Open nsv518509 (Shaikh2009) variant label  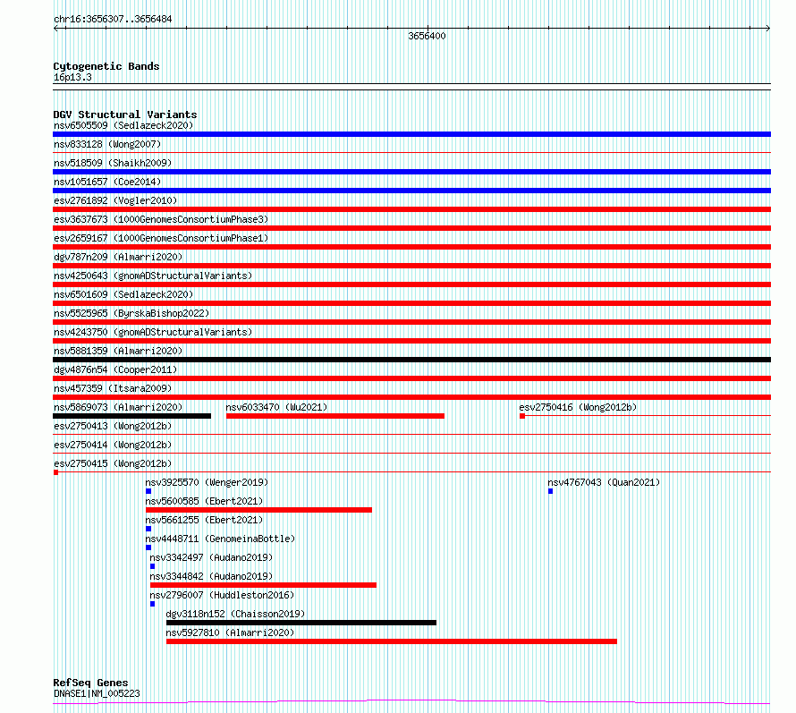pyautogui.click(x=113, y=163)
